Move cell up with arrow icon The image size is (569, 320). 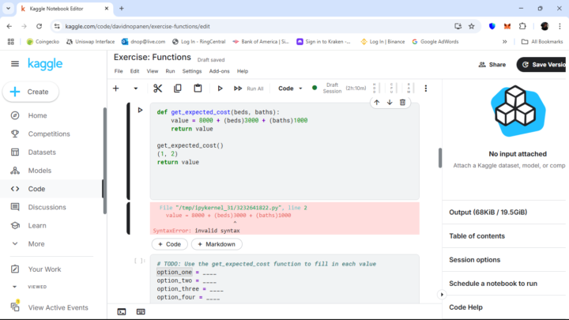click(x=376, y=102)
